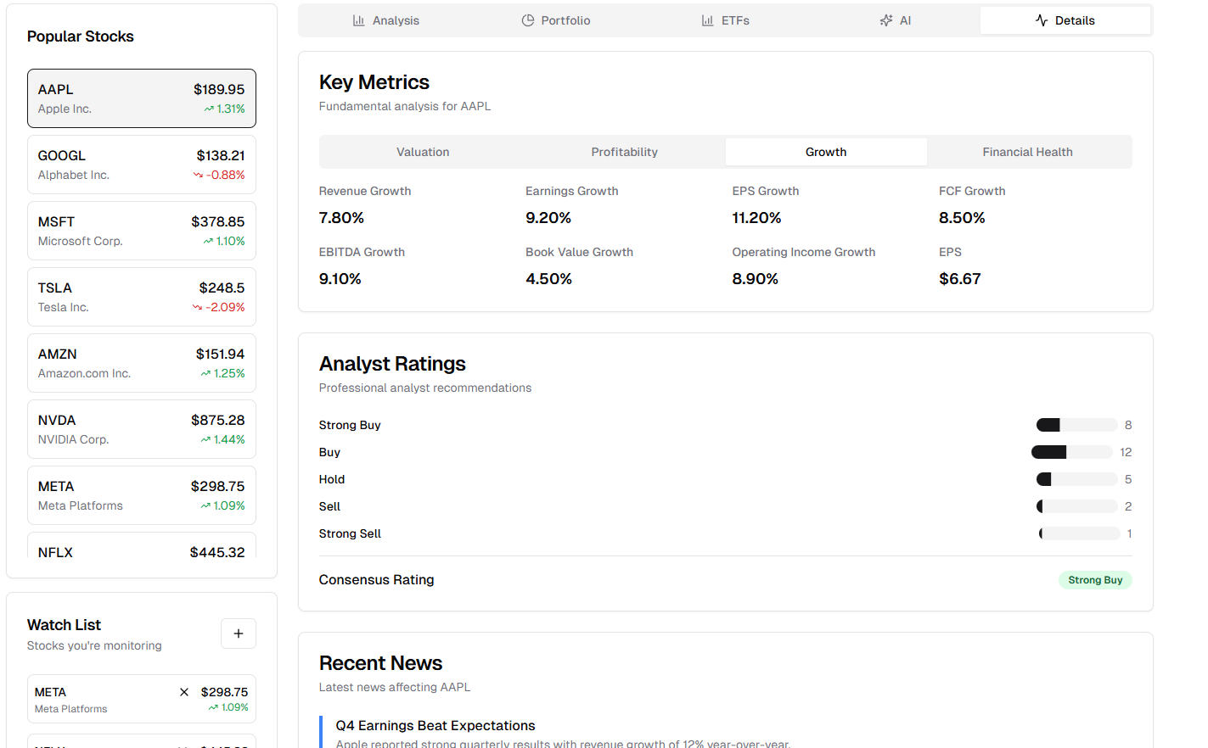Click NVDA upward trend icon

pos(205,439)
